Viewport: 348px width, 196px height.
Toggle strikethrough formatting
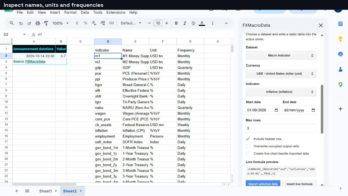193,23
